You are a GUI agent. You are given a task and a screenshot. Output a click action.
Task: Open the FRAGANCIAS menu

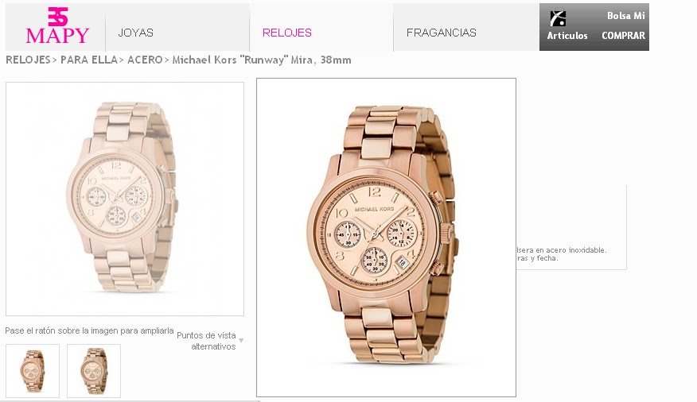tap(442, 33)
